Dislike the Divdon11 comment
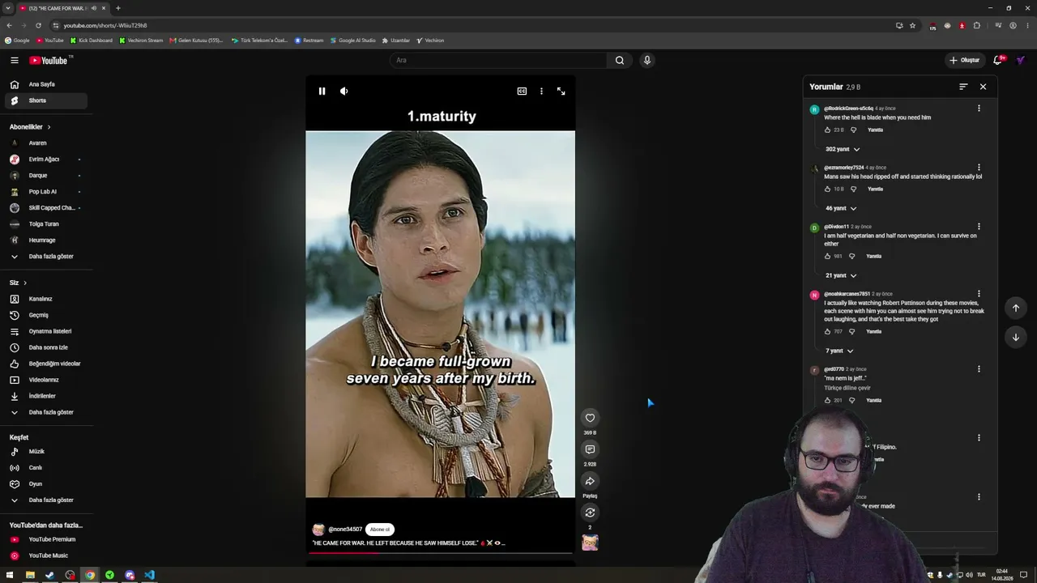Viewport: 1037px width, 583px height. click(851, 256)
